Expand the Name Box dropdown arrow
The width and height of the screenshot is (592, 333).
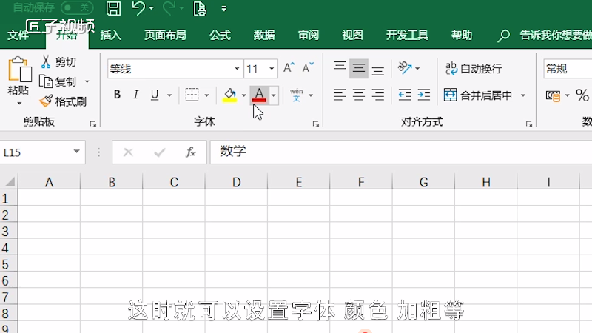[77, 152]
